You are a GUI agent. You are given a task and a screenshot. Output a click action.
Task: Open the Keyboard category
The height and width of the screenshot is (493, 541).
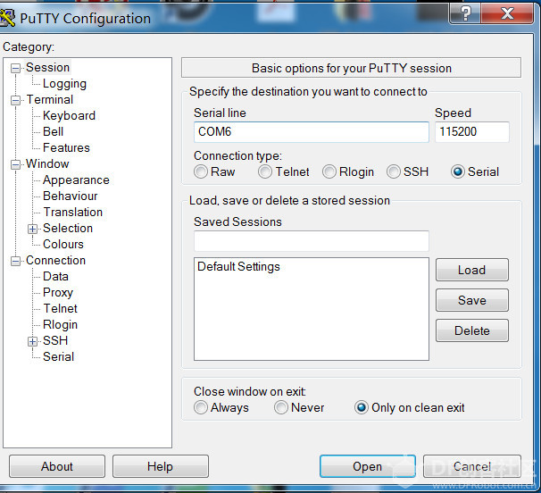click(69, 115)
